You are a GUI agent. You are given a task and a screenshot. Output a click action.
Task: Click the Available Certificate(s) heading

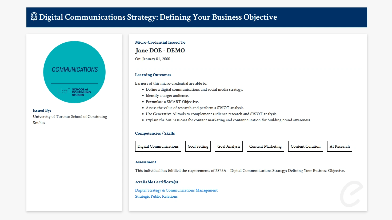[157, 182]
